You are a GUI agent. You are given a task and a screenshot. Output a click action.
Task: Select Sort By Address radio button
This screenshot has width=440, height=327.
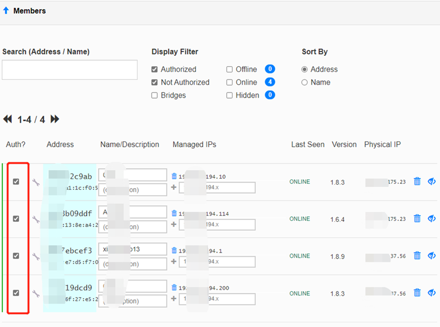pos(304,70)
